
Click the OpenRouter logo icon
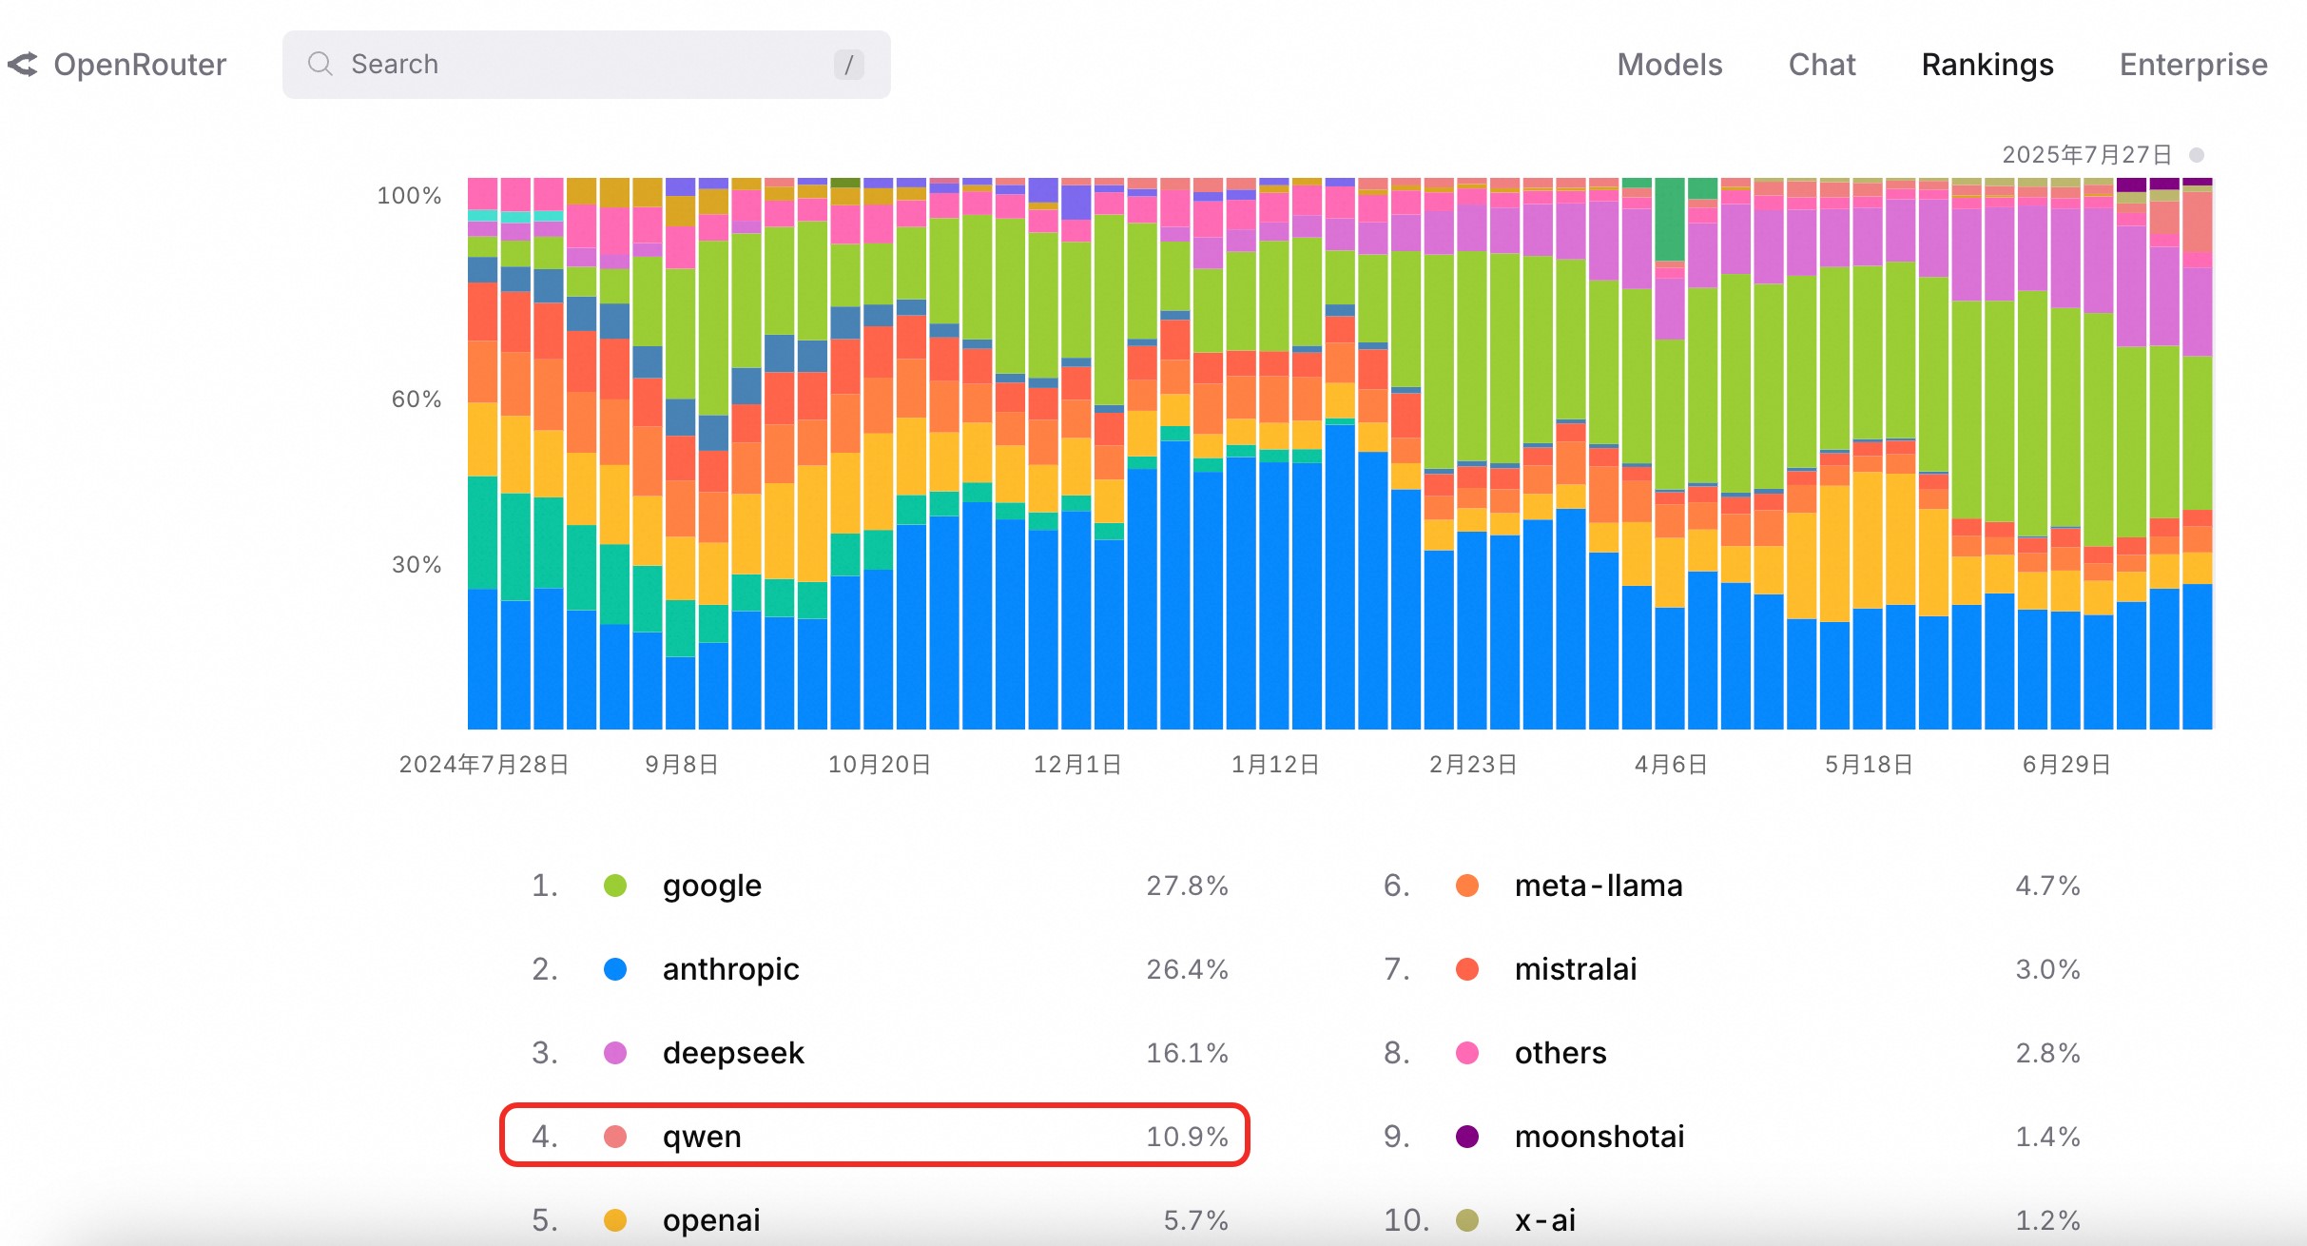point(23,65)
